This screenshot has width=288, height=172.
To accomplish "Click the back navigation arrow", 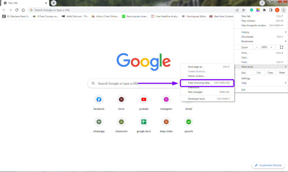I will tap(4, 10).
